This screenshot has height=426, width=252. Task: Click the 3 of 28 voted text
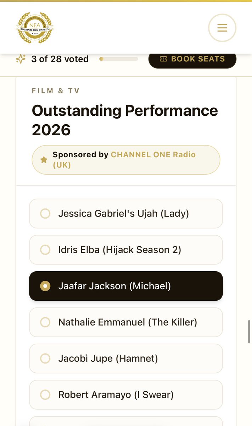pos(60,59)
